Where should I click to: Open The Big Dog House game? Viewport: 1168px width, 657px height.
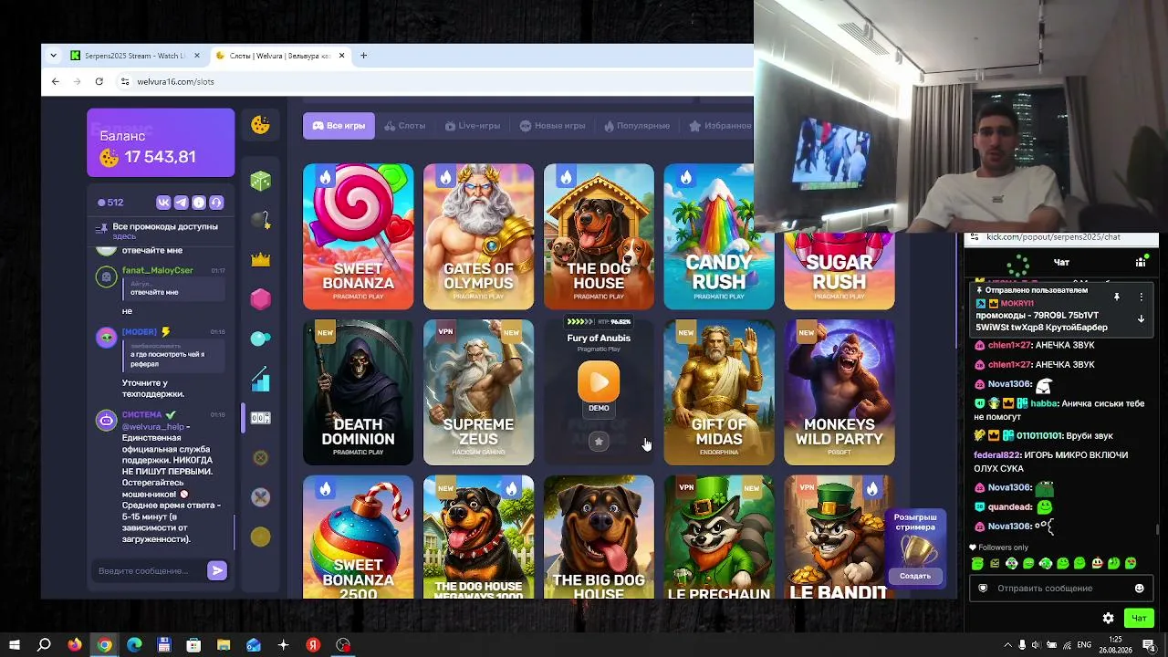(599, 537)
